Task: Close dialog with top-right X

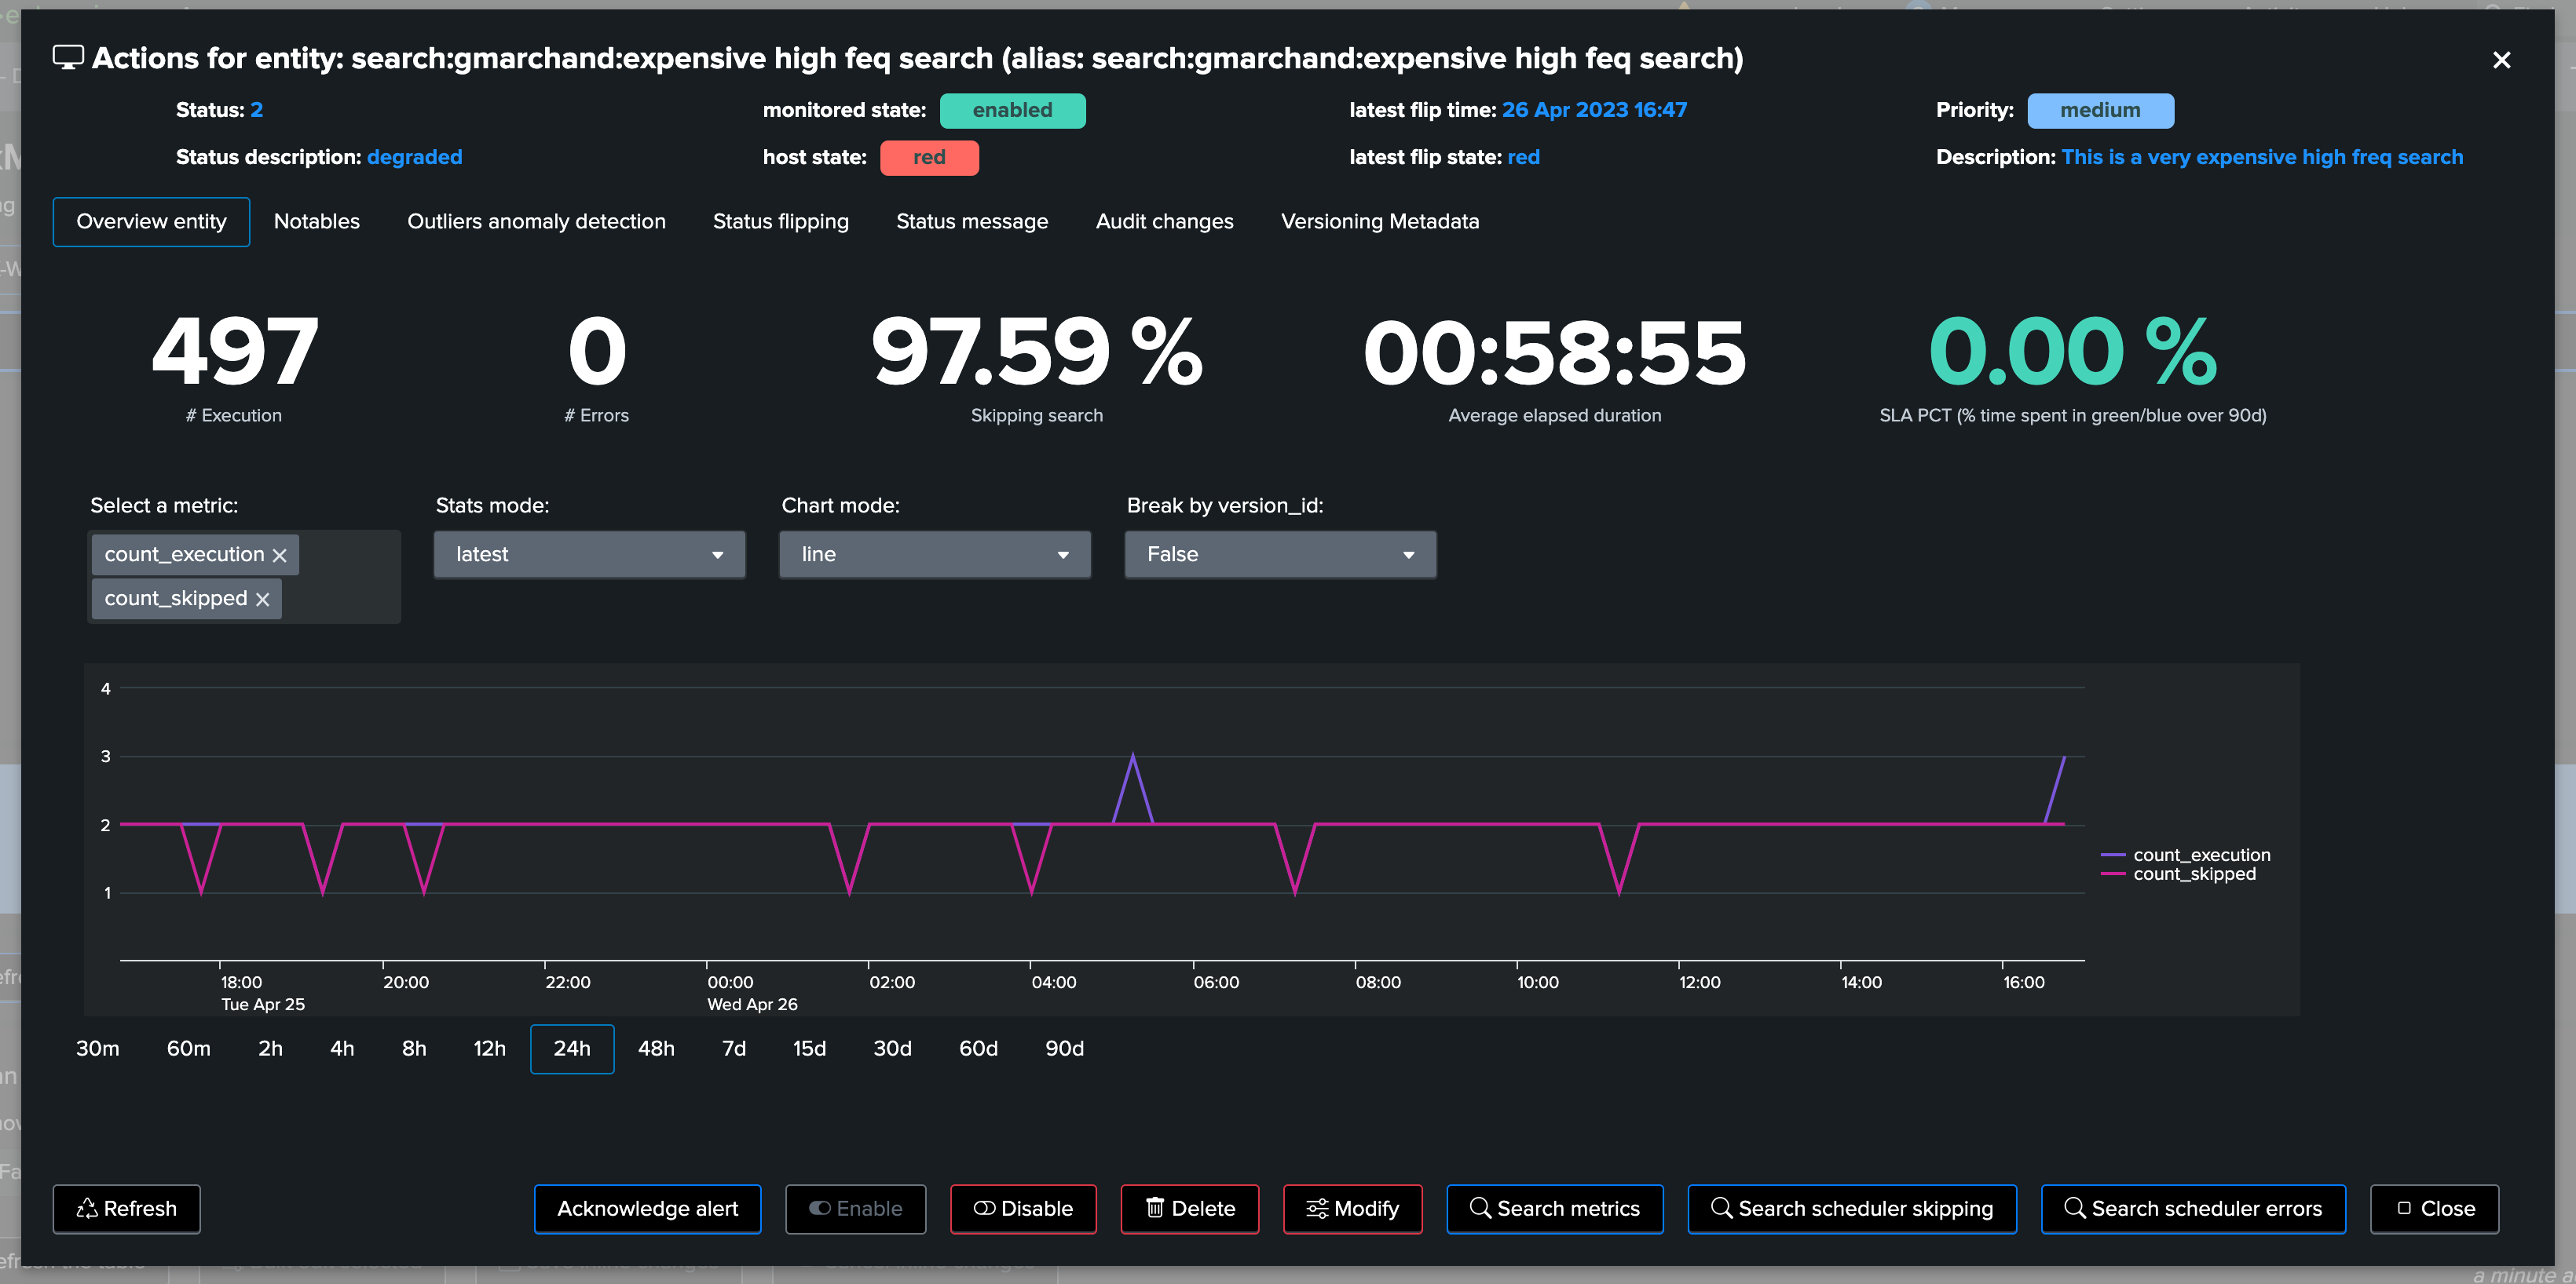Action: (2501, 60)
